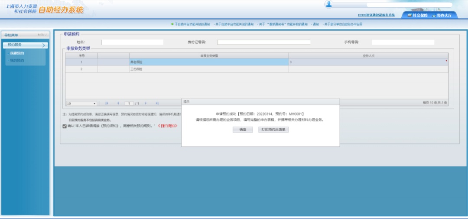Click 打印预约反馈单 button
This screenshot has width=468, height=219.
[x=273, y=129]
